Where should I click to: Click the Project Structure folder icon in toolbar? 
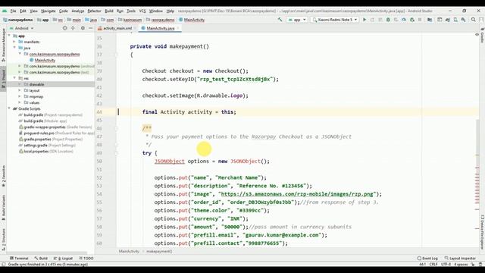(430, 20)
